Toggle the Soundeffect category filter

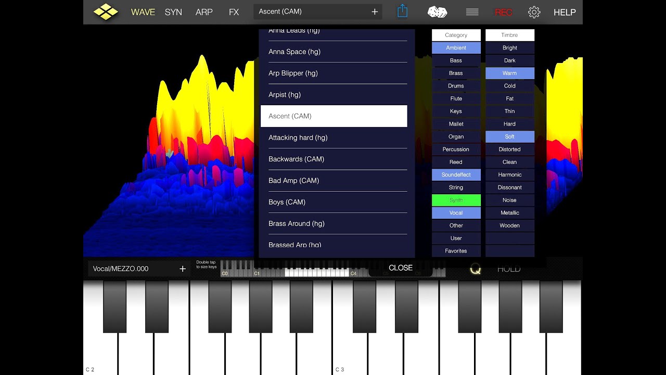pos(456,174)
